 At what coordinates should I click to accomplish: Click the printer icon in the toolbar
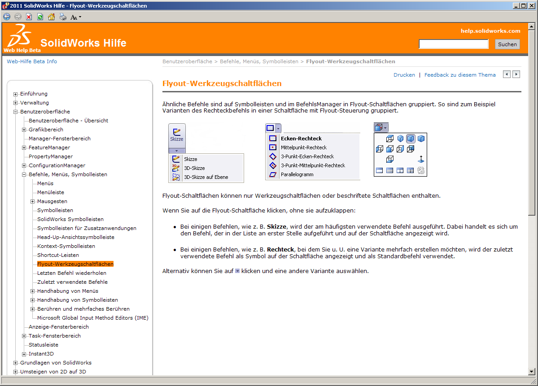point(63,17)
